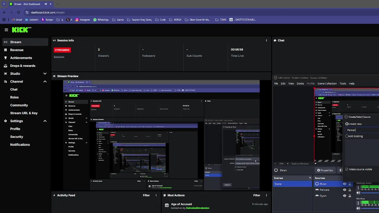Click the browser back arrow
Viewport: 379px width, 213px height.
(x=4, y=12)
